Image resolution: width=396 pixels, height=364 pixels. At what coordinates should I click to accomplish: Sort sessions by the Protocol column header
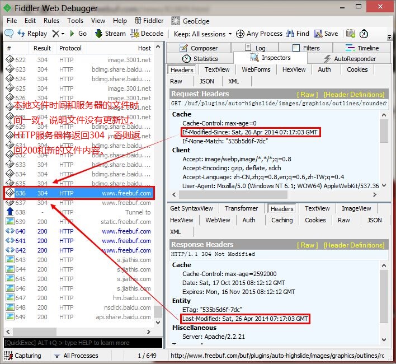[70, 48]
